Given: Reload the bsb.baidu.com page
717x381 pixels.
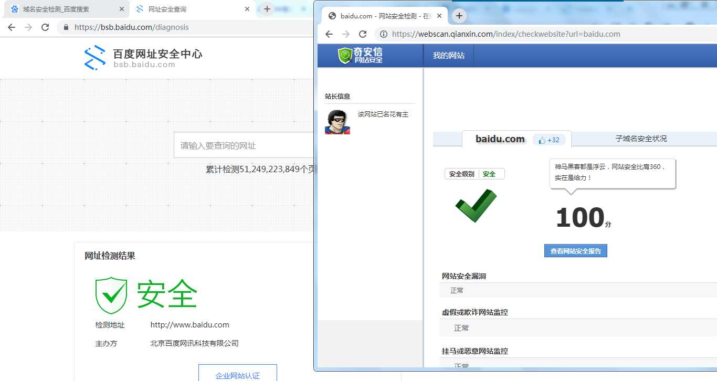Looking at the screenshot, I should [x=45, y=27].
